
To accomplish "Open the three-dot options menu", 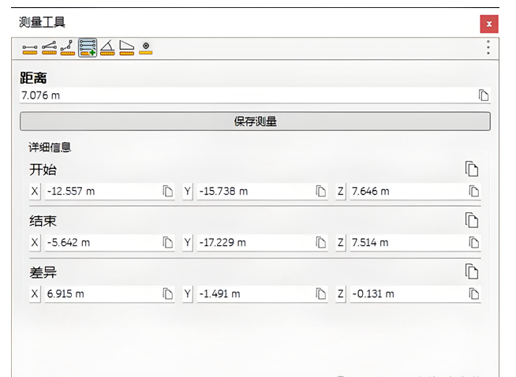I will 488,48.
